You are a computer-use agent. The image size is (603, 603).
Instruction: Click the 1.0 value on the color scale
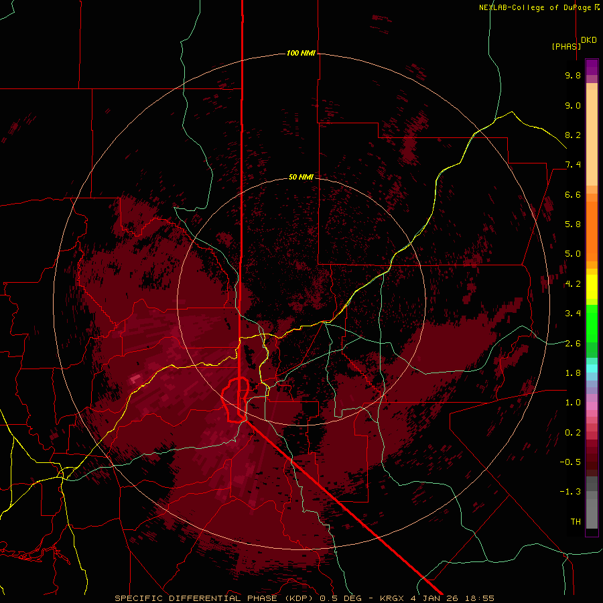[573, 403]
